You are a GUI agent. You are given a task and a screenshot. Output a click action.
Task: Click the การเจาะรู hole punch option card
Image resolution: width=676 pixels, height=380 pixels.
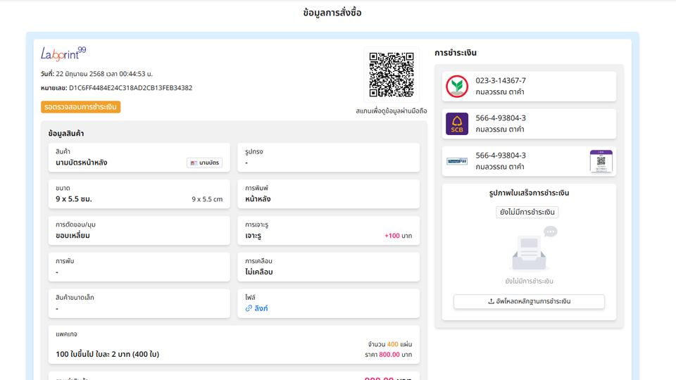328,230
